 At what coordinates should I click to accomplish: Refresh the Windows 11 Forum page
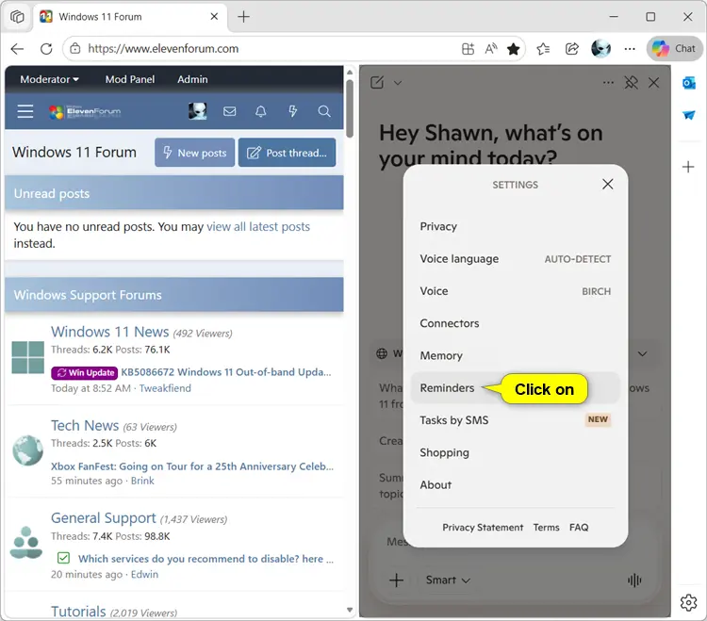tap(46, 49)
